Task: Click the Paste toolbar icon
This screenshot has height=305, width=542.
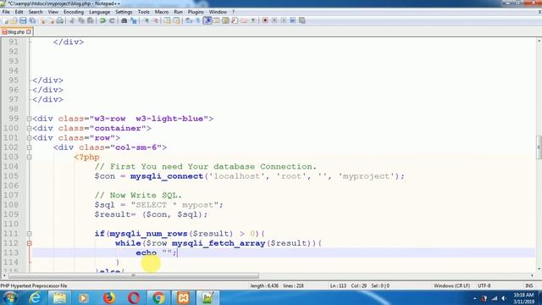Action: (91, 20)
